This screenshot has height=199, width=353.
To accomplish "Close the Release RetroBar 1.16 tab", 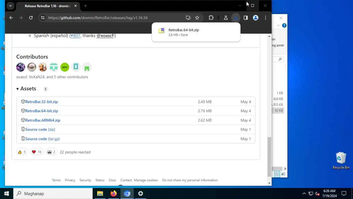I will (76, 6).
